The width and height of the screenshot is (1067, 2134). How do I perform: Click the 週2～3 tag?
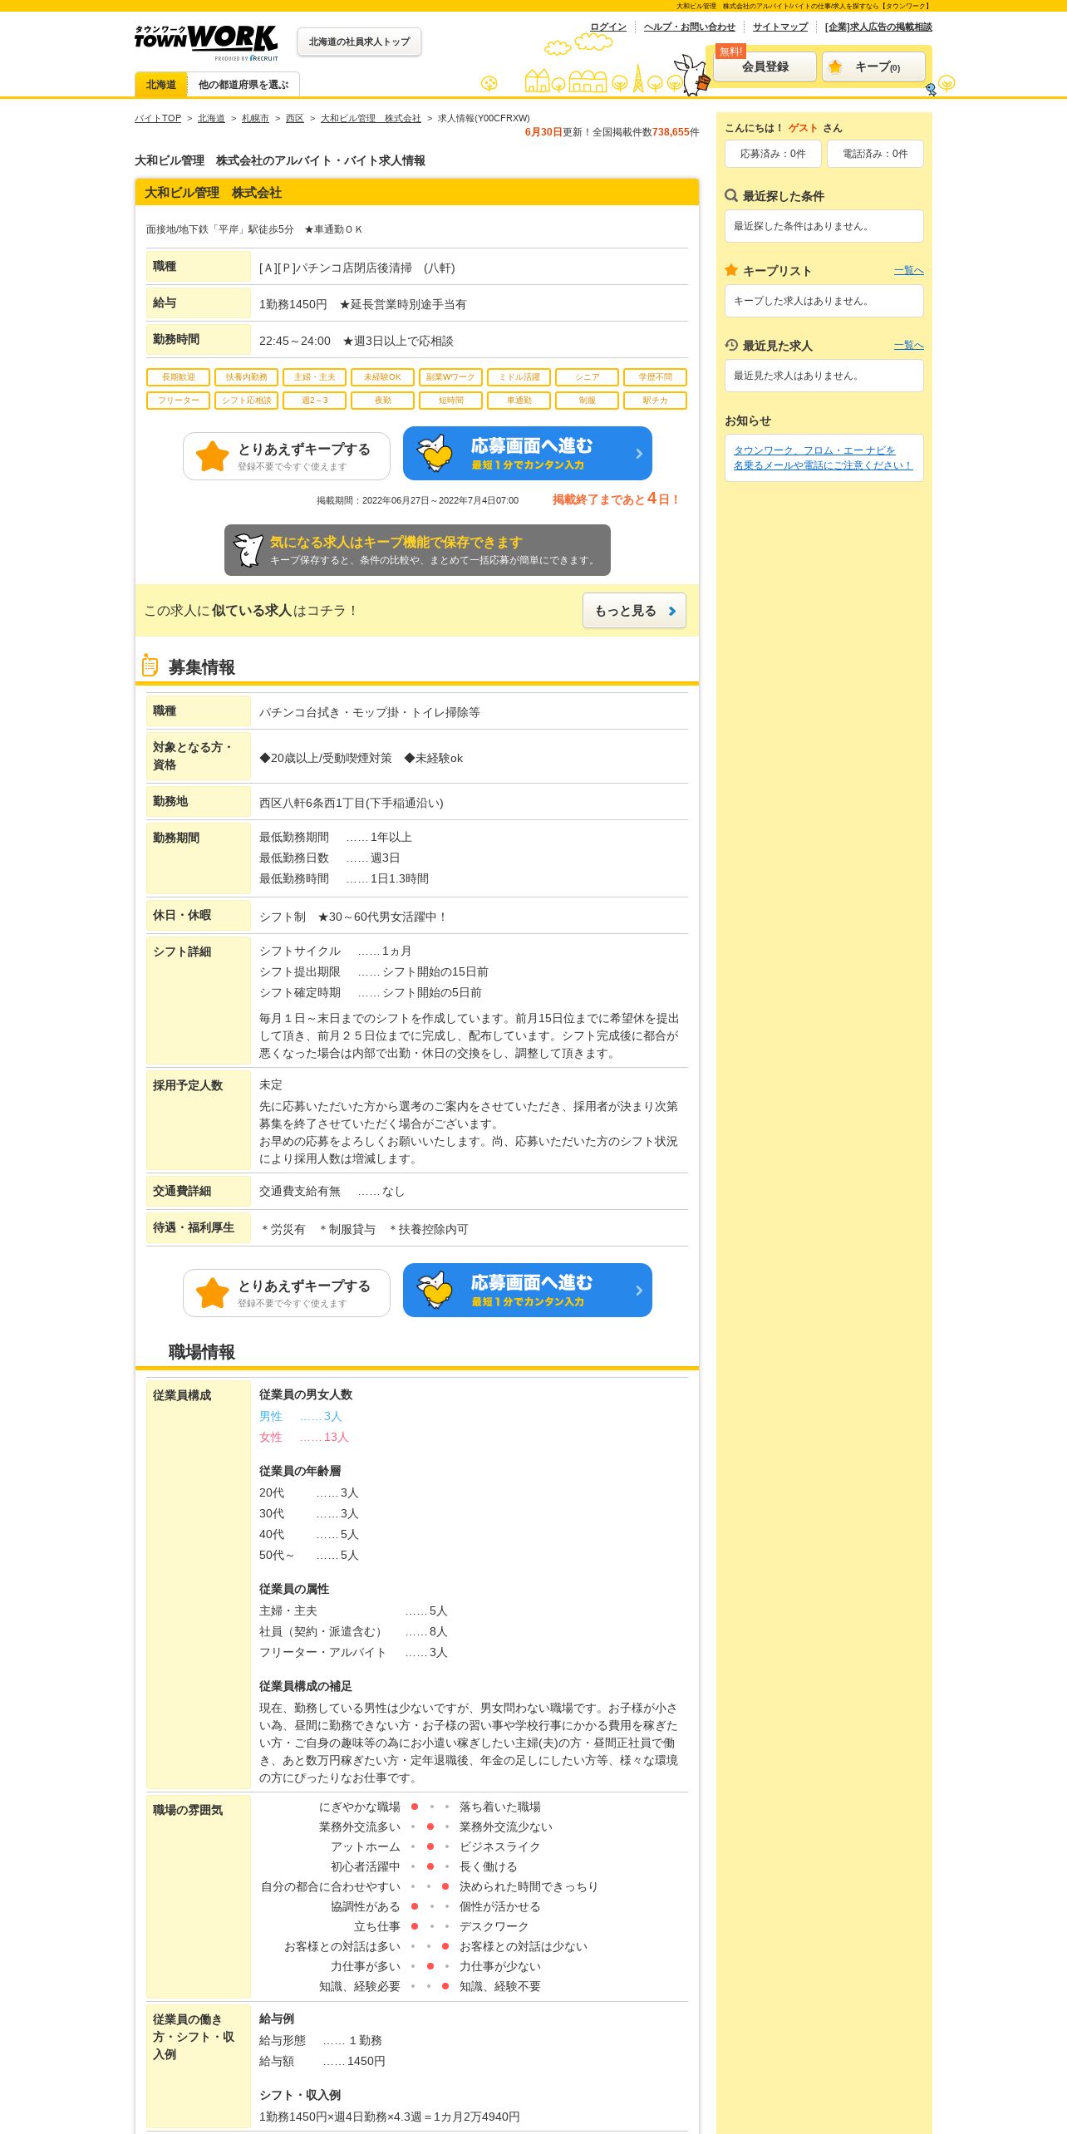(315, 401)
